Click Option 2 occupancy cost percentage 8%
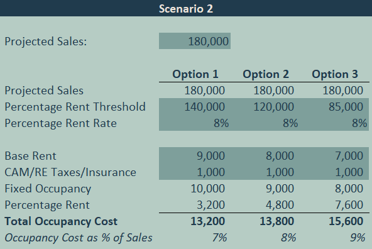Screen dimensions: 372x249 click(x=288, y=238)
